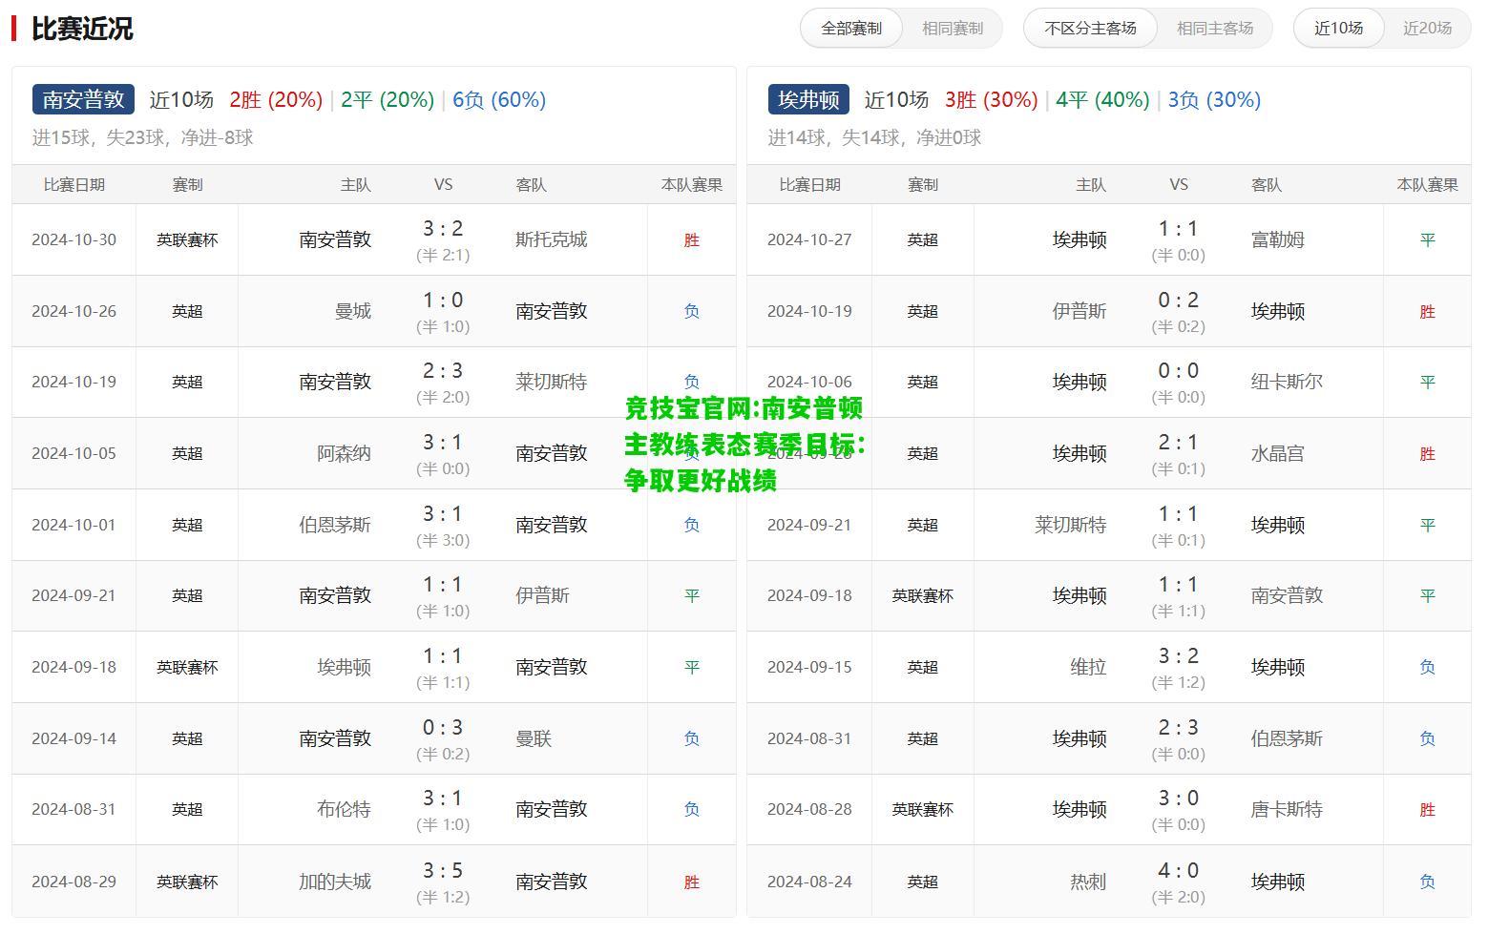Screen dimensions: 1488x934
Task: Click the 南安普敦 team badge header
Action: pos(83,99)
